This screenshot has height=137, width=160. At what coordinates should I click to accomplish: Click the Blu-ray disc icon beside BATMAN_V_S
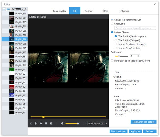click(x=8, y=9)
